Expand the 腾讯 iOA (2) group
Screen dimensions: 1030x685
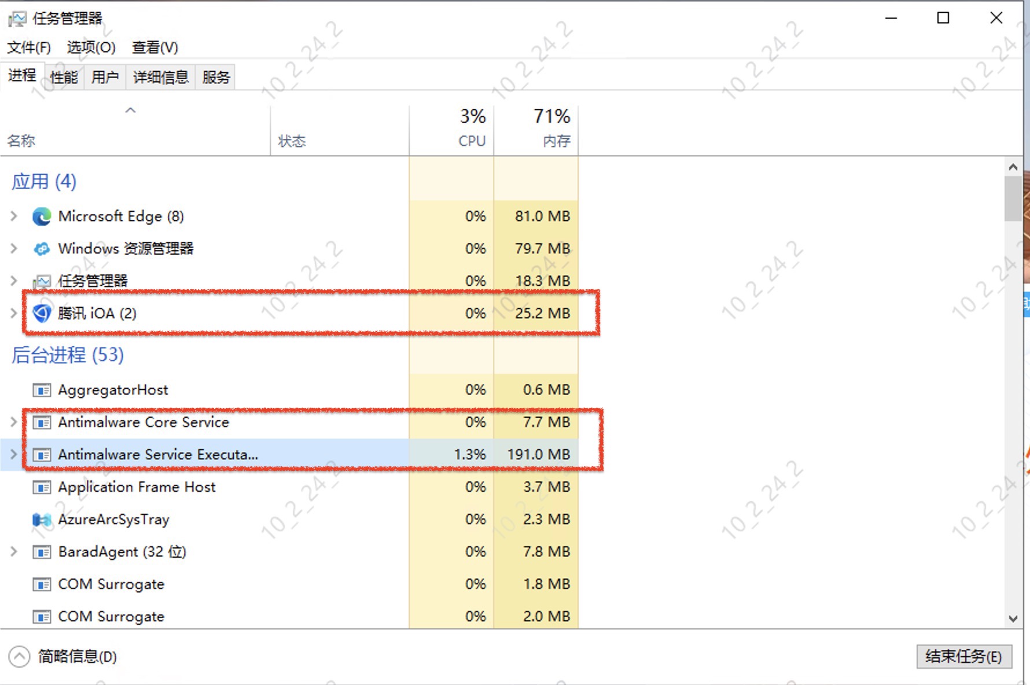pyautogui.click(x=14, y=314)
